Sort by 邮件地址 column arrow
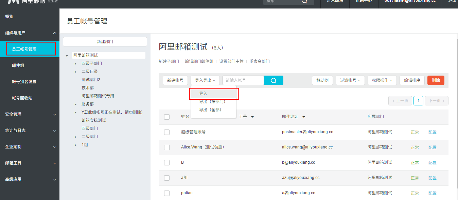The height and width of the screenshot is (200, 458). coord(304,117)
